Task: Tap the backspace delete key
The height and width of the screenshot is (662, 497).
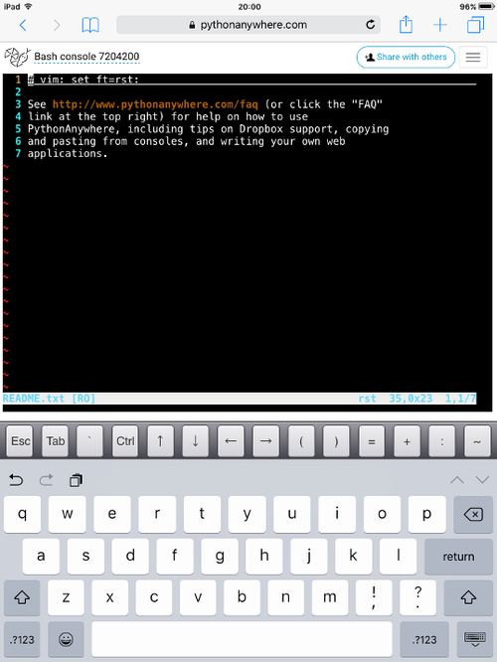Action: pos(473,514)
